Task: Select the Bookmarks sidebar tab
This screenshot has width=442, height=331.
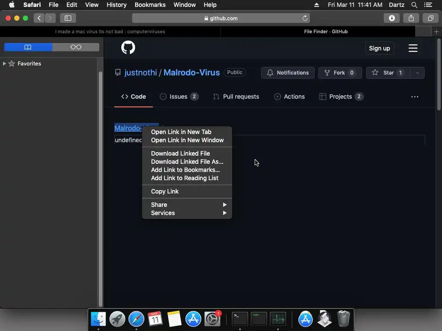Action: coord(28,47)
